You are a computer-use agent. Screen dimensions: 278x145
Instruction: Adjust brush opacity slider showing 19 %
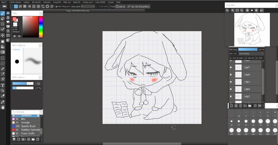(23, 88)
